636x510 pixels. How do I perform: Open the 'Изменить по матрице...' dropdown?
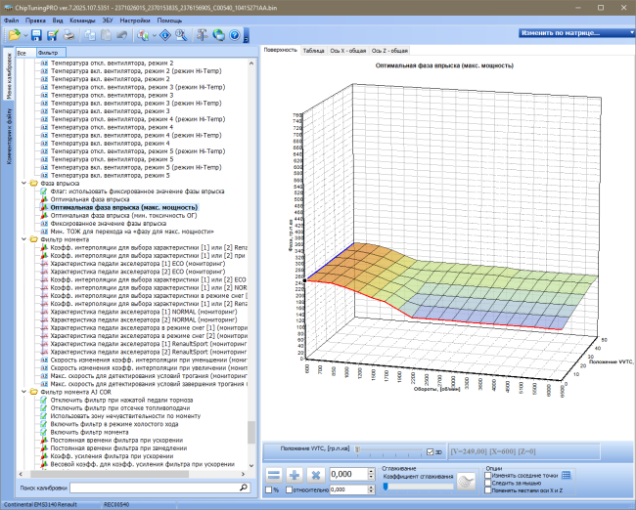[576, 33]
